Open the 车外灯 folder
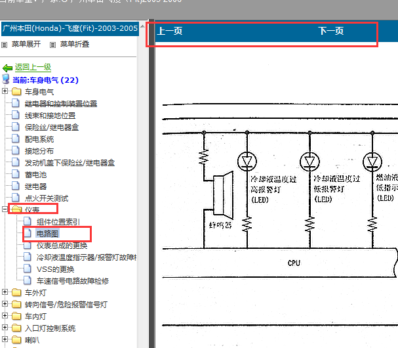This screenshot has height=348, width=398. (35, 293)
